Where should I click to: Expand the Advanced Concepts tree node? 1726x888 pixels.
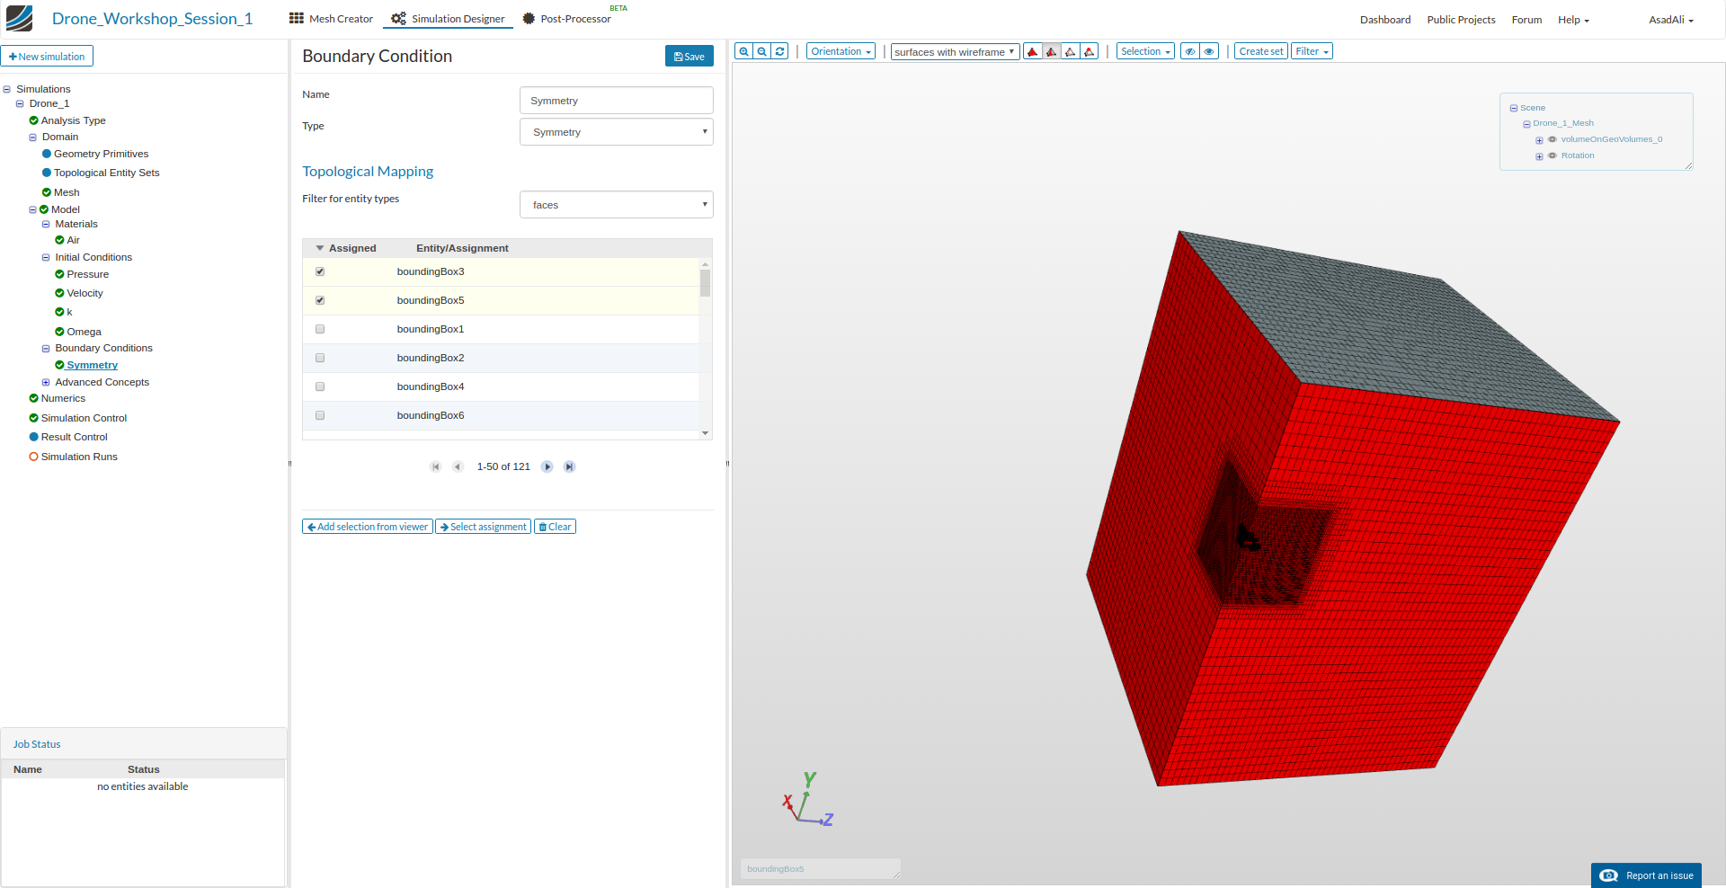pos(46,382)
